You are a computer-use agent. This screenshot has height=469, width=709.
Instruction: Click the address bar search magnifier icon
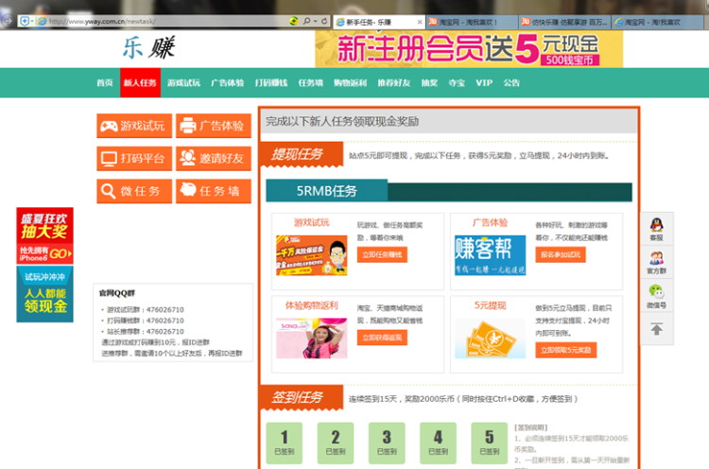(x=306, y=21)
